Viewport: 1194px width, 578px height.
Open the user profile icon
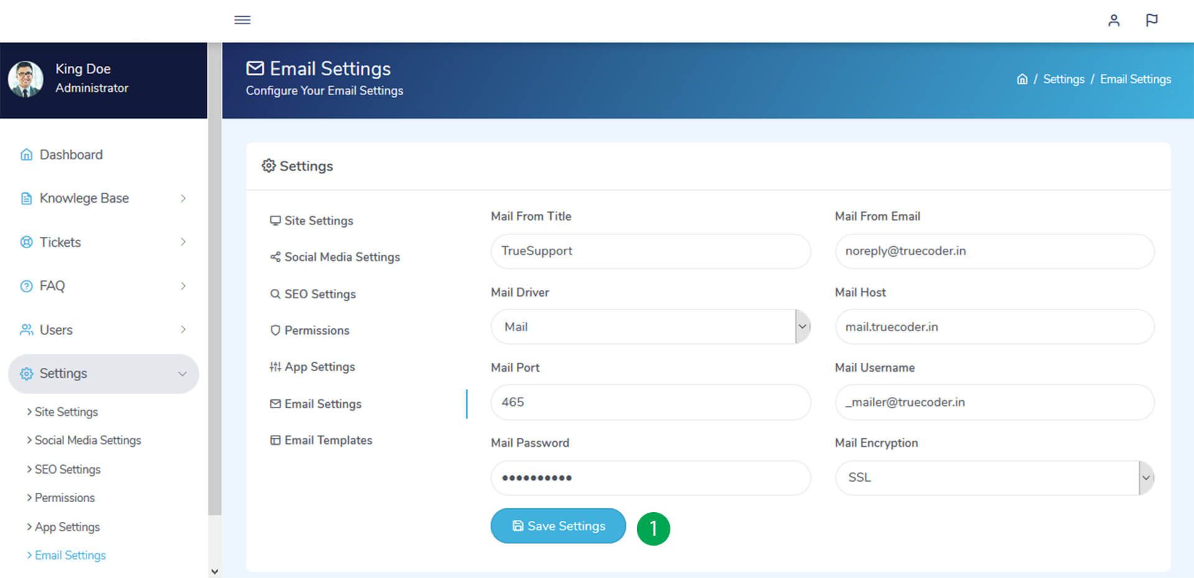[x=1113, y=21]
